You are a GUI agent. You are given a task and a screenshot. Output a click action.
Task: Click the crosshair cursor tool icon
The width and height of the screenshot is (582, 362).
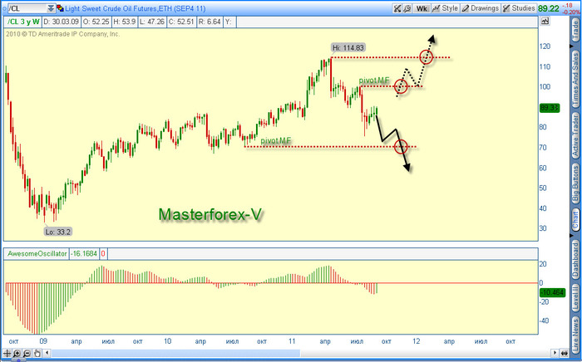[x=8, y=355]
